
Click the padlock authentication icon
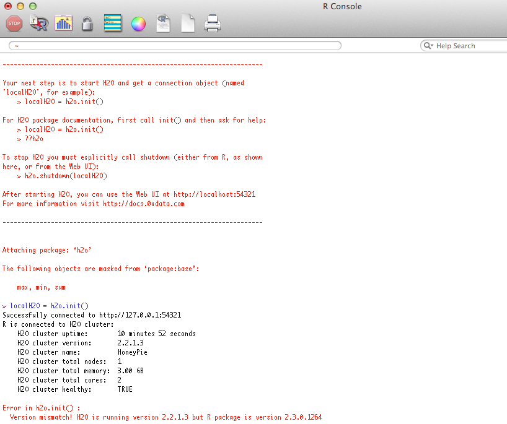click(x=87, y=25)
